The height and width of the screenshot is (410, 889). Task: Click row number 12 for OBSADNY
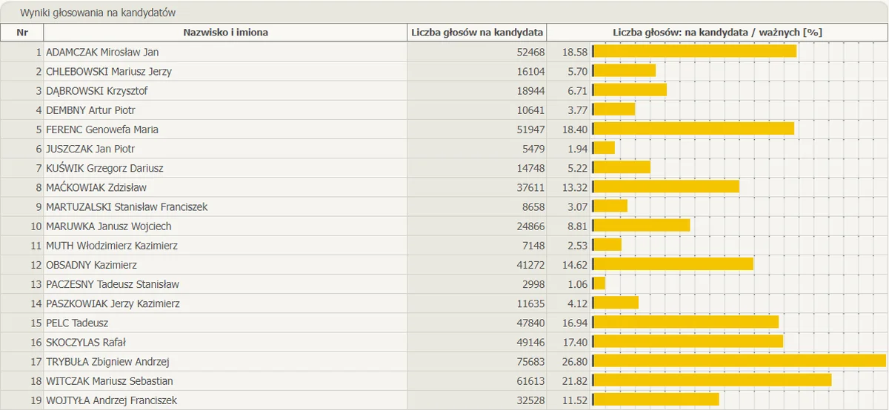36,265
